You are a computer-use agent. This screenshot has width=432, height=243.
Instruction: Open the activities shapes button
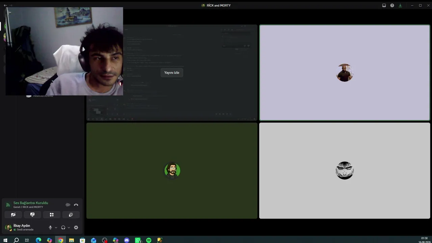pyautogui.click(x=52, y=215)
